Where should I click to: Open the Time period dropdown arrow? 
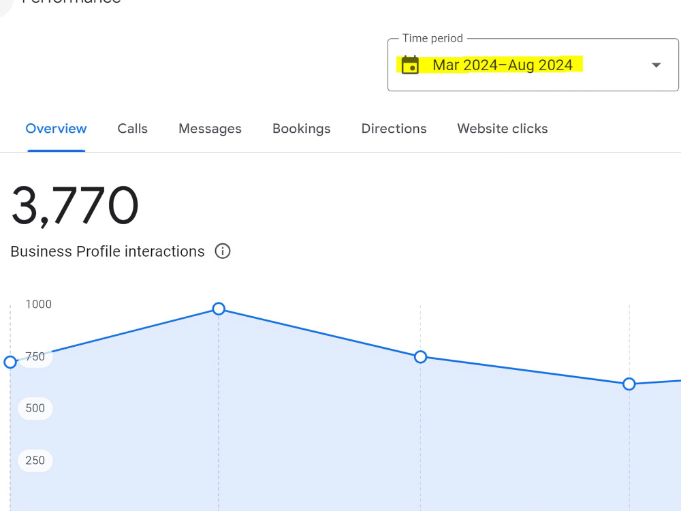pyautogui.click(x=656, y=65)
